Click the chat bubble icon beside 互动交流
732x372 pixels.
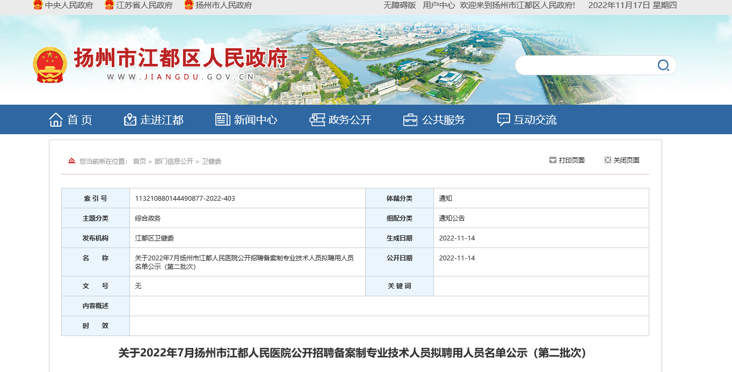coord(503,120)
